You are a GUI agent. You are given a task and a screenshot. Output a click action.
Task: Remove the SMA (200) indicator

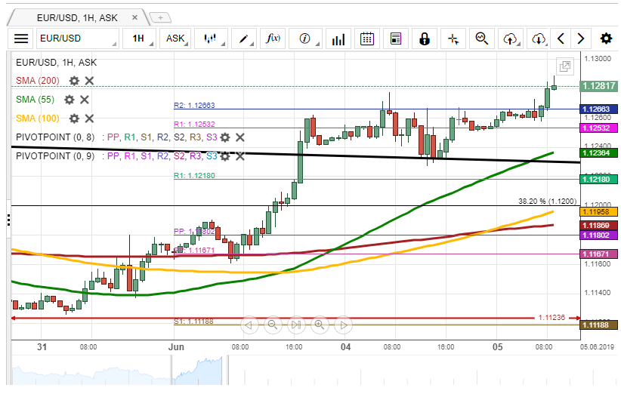89,81
